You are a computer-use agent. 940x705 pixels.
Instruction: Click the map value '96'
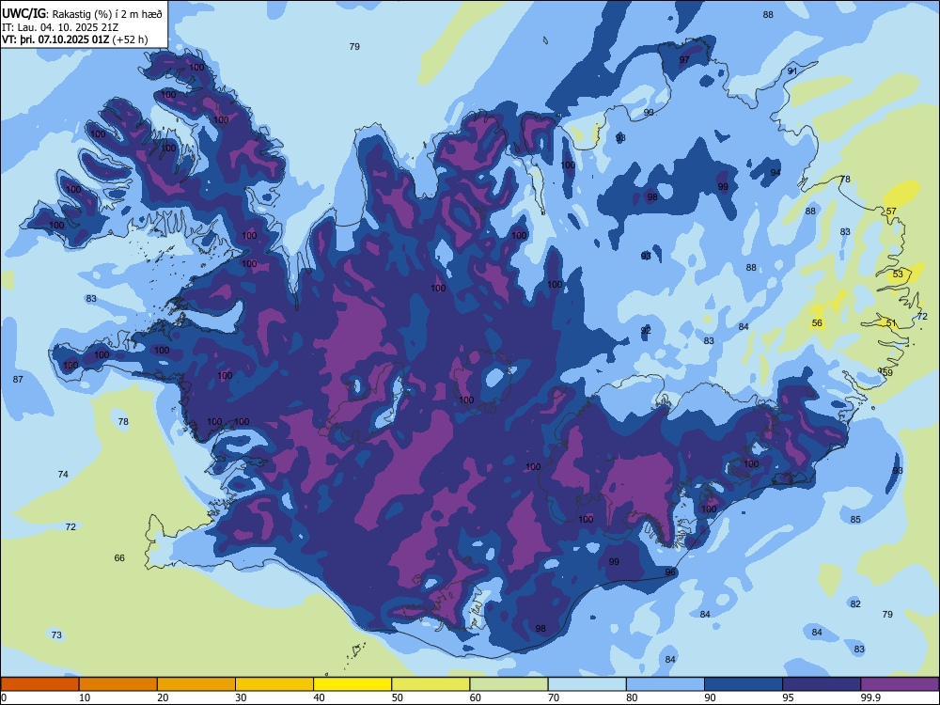[670, 572]
